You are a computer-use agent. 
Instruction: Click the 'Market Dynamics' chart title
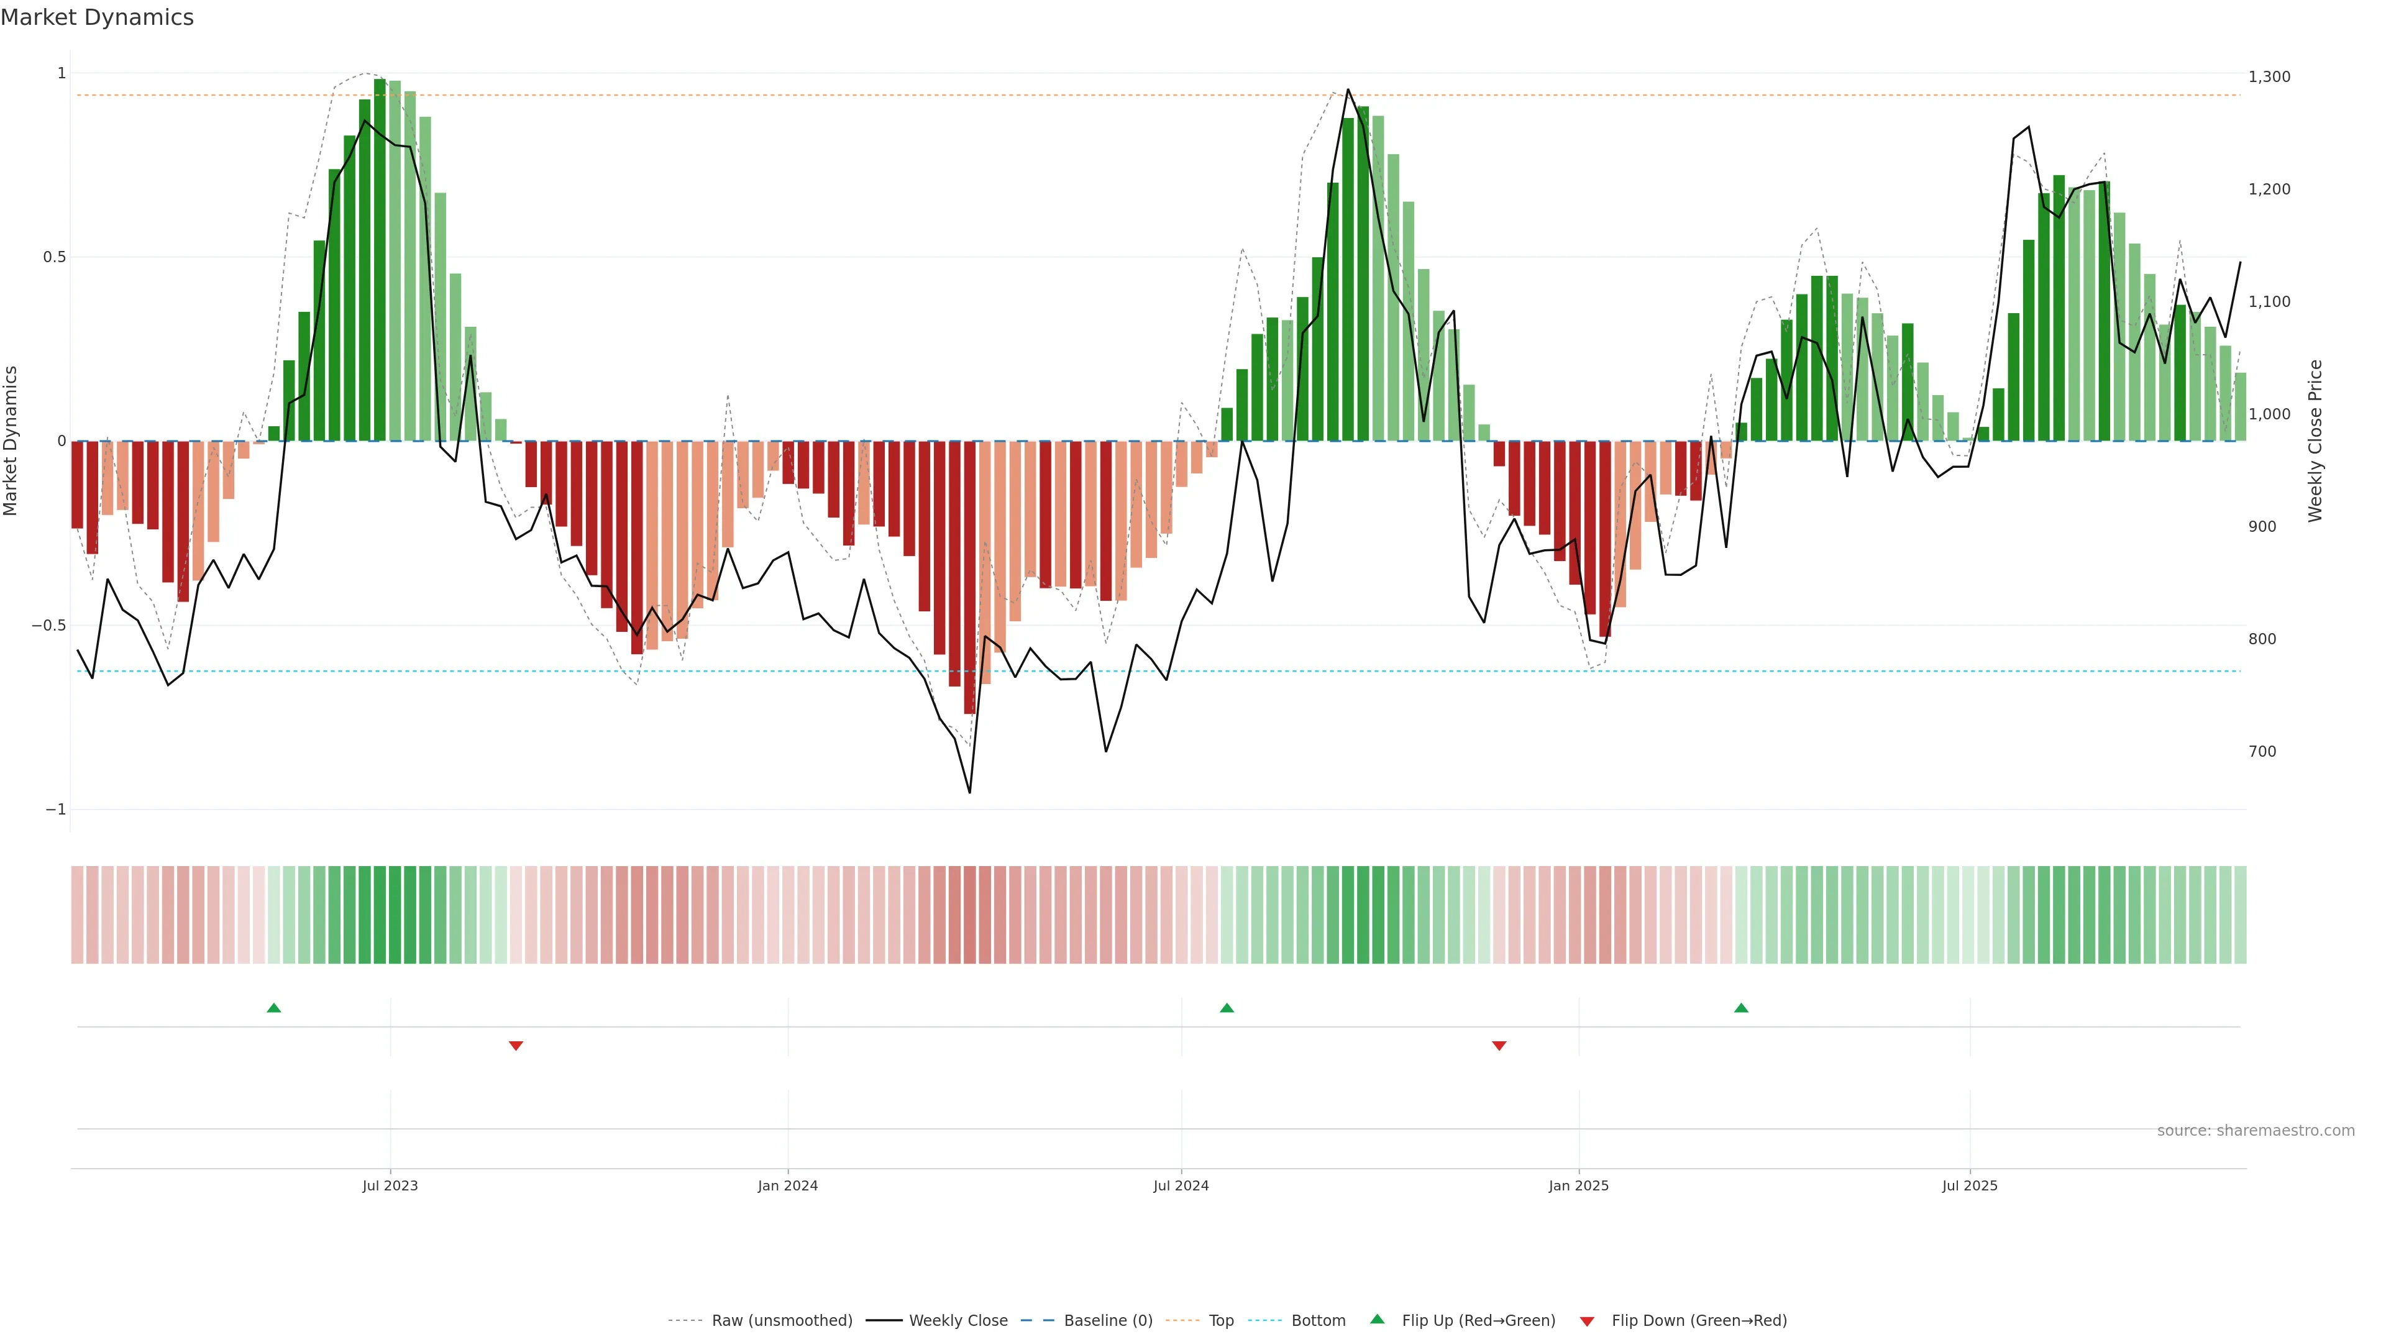pos(98,17)
